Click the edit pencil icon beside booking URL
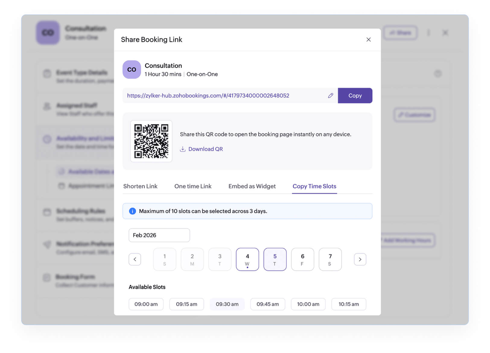Image resolution: width=490 pixels, height=353 pixels. tap(330, 95)
